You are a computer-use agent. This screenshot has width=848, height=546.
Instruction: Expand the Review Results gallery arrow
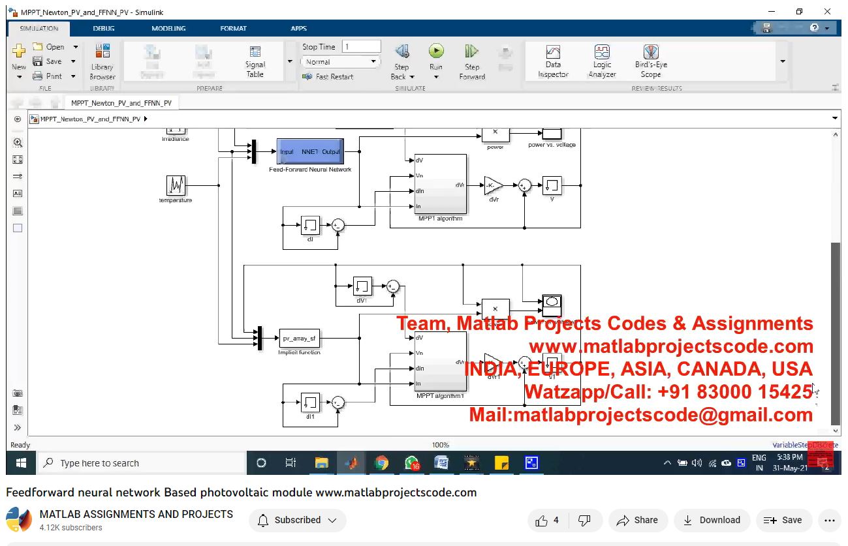782,61
